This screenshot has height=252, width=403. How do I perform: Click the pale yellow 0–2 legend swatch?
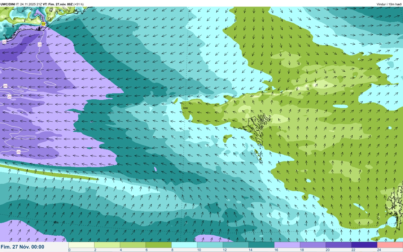(x=82, y=245)
